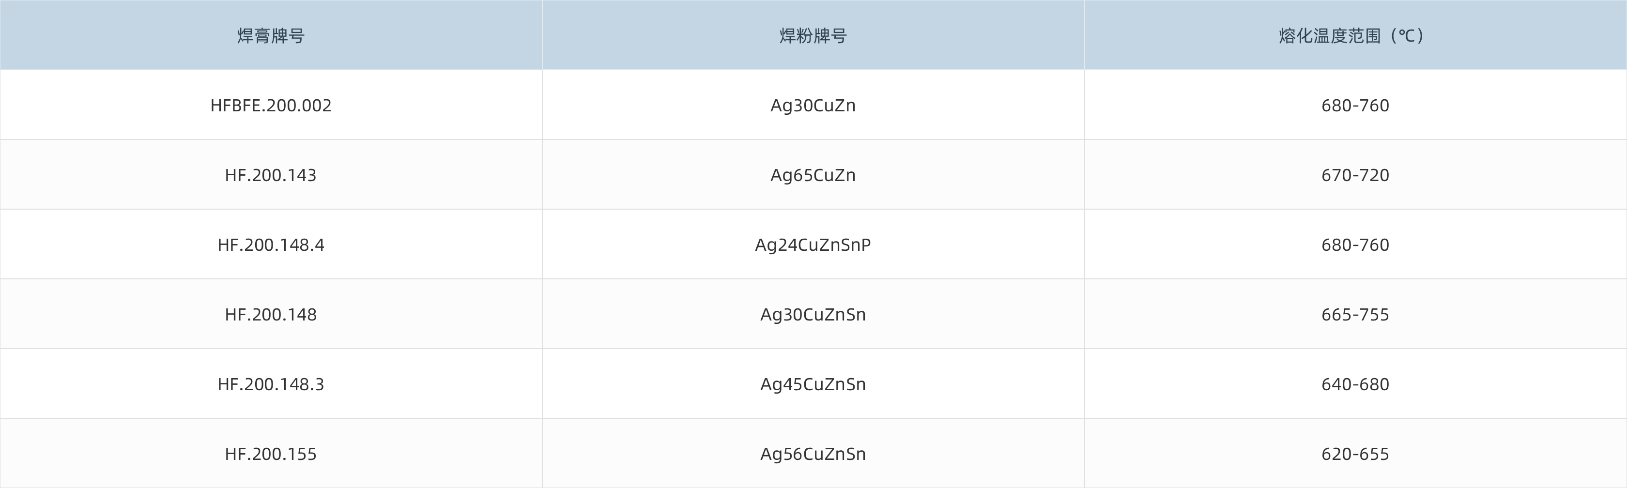Click the Ag24CuZnSnP cell
Image resolution: width=1627 pixels, height=488 pixels.
coord(813,245)
